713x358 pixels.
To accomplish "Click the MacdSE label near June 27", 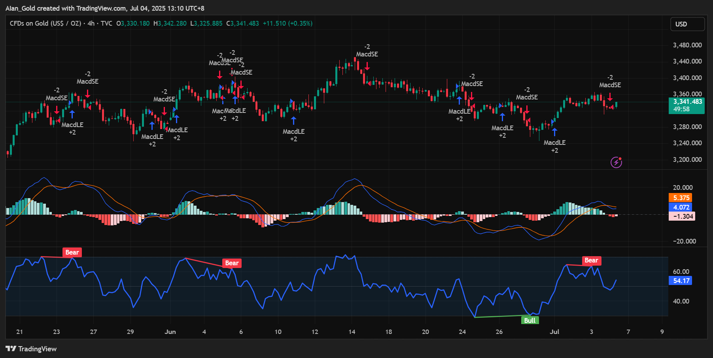I will pyautogui.click(x=527, y=97).
